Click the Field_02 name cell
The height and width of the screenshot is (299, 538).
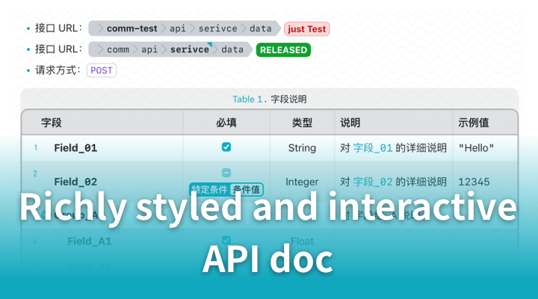(75, 182)
